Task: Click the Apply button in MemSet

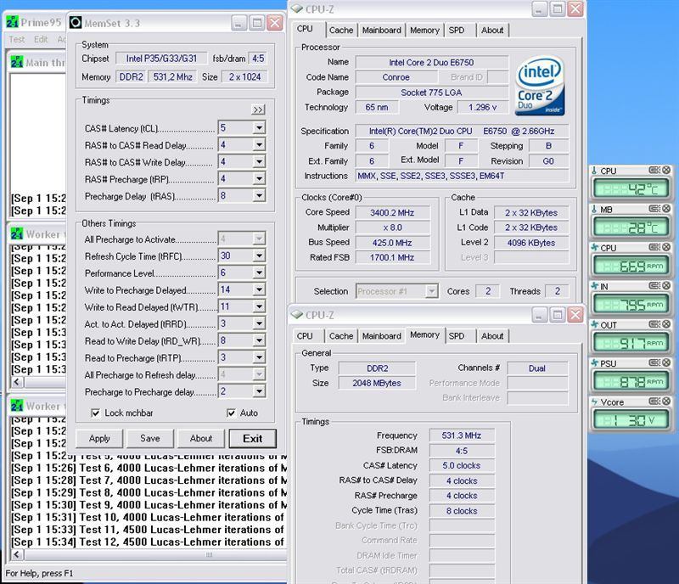Action: (x=99, y=439)
